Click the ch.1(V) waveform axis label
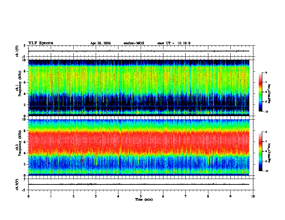 click(17, 51)
